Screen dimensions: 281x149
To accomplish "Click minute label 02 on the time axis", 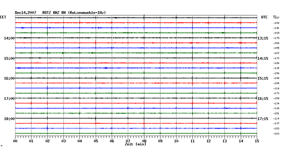I will 47,141.
